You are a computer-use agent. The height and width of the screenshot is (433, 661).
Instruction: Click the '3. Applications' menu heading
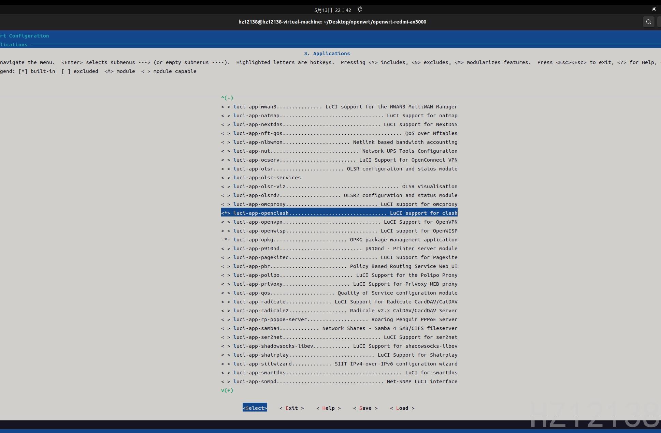pyautogui.click(x=327, y=54)
